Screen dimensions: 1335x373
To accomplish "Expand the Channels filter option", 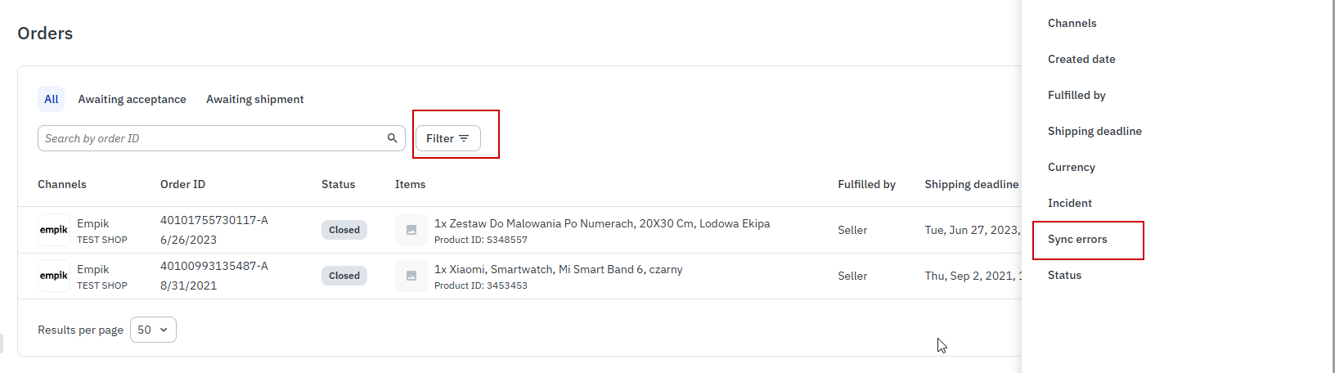I will coord(1072,23).
